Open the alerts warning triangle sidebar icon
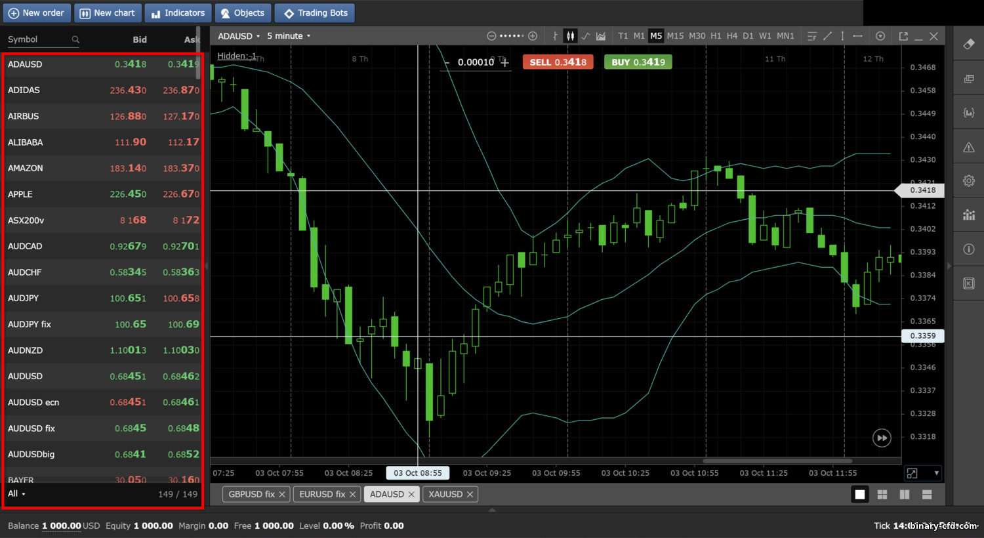The width and height of the screenshot is (984, 538). pos(969,148)
